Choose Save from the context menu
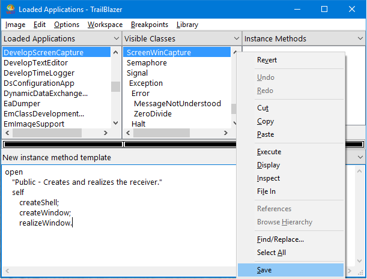 [264, 270]
